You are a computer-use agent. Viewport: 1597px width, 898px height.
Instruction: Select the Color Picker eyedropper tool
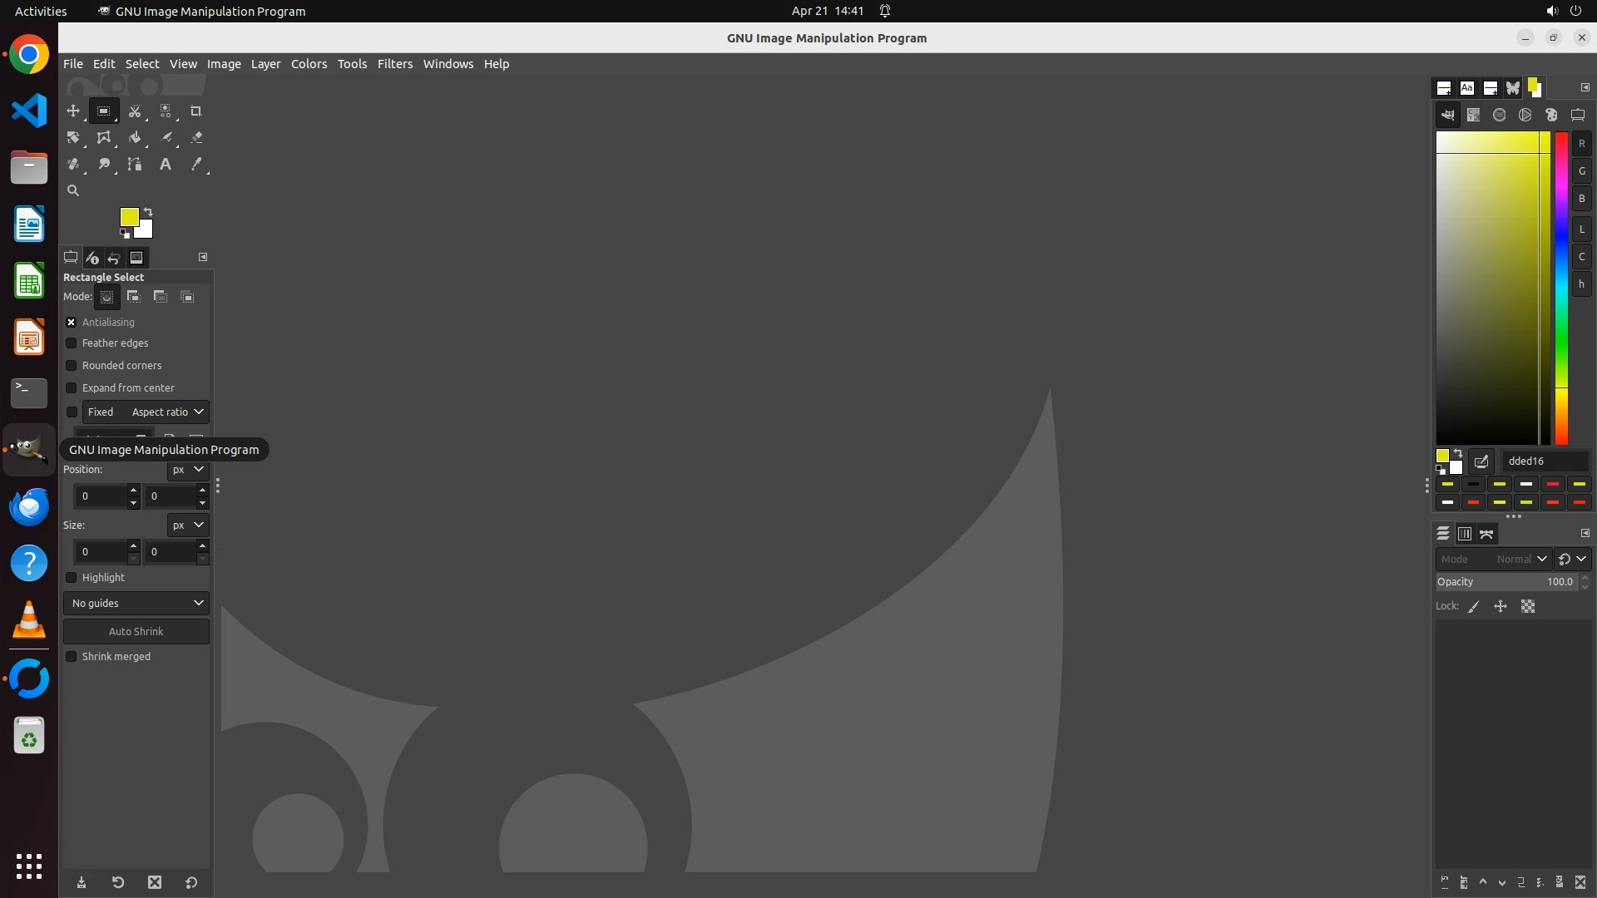point(196,164)
